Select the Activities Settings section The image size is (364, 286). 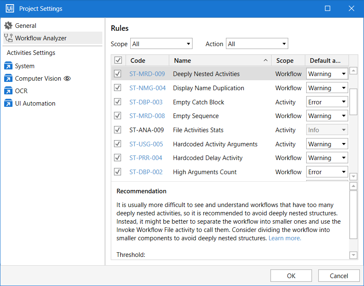pos(30,53)
